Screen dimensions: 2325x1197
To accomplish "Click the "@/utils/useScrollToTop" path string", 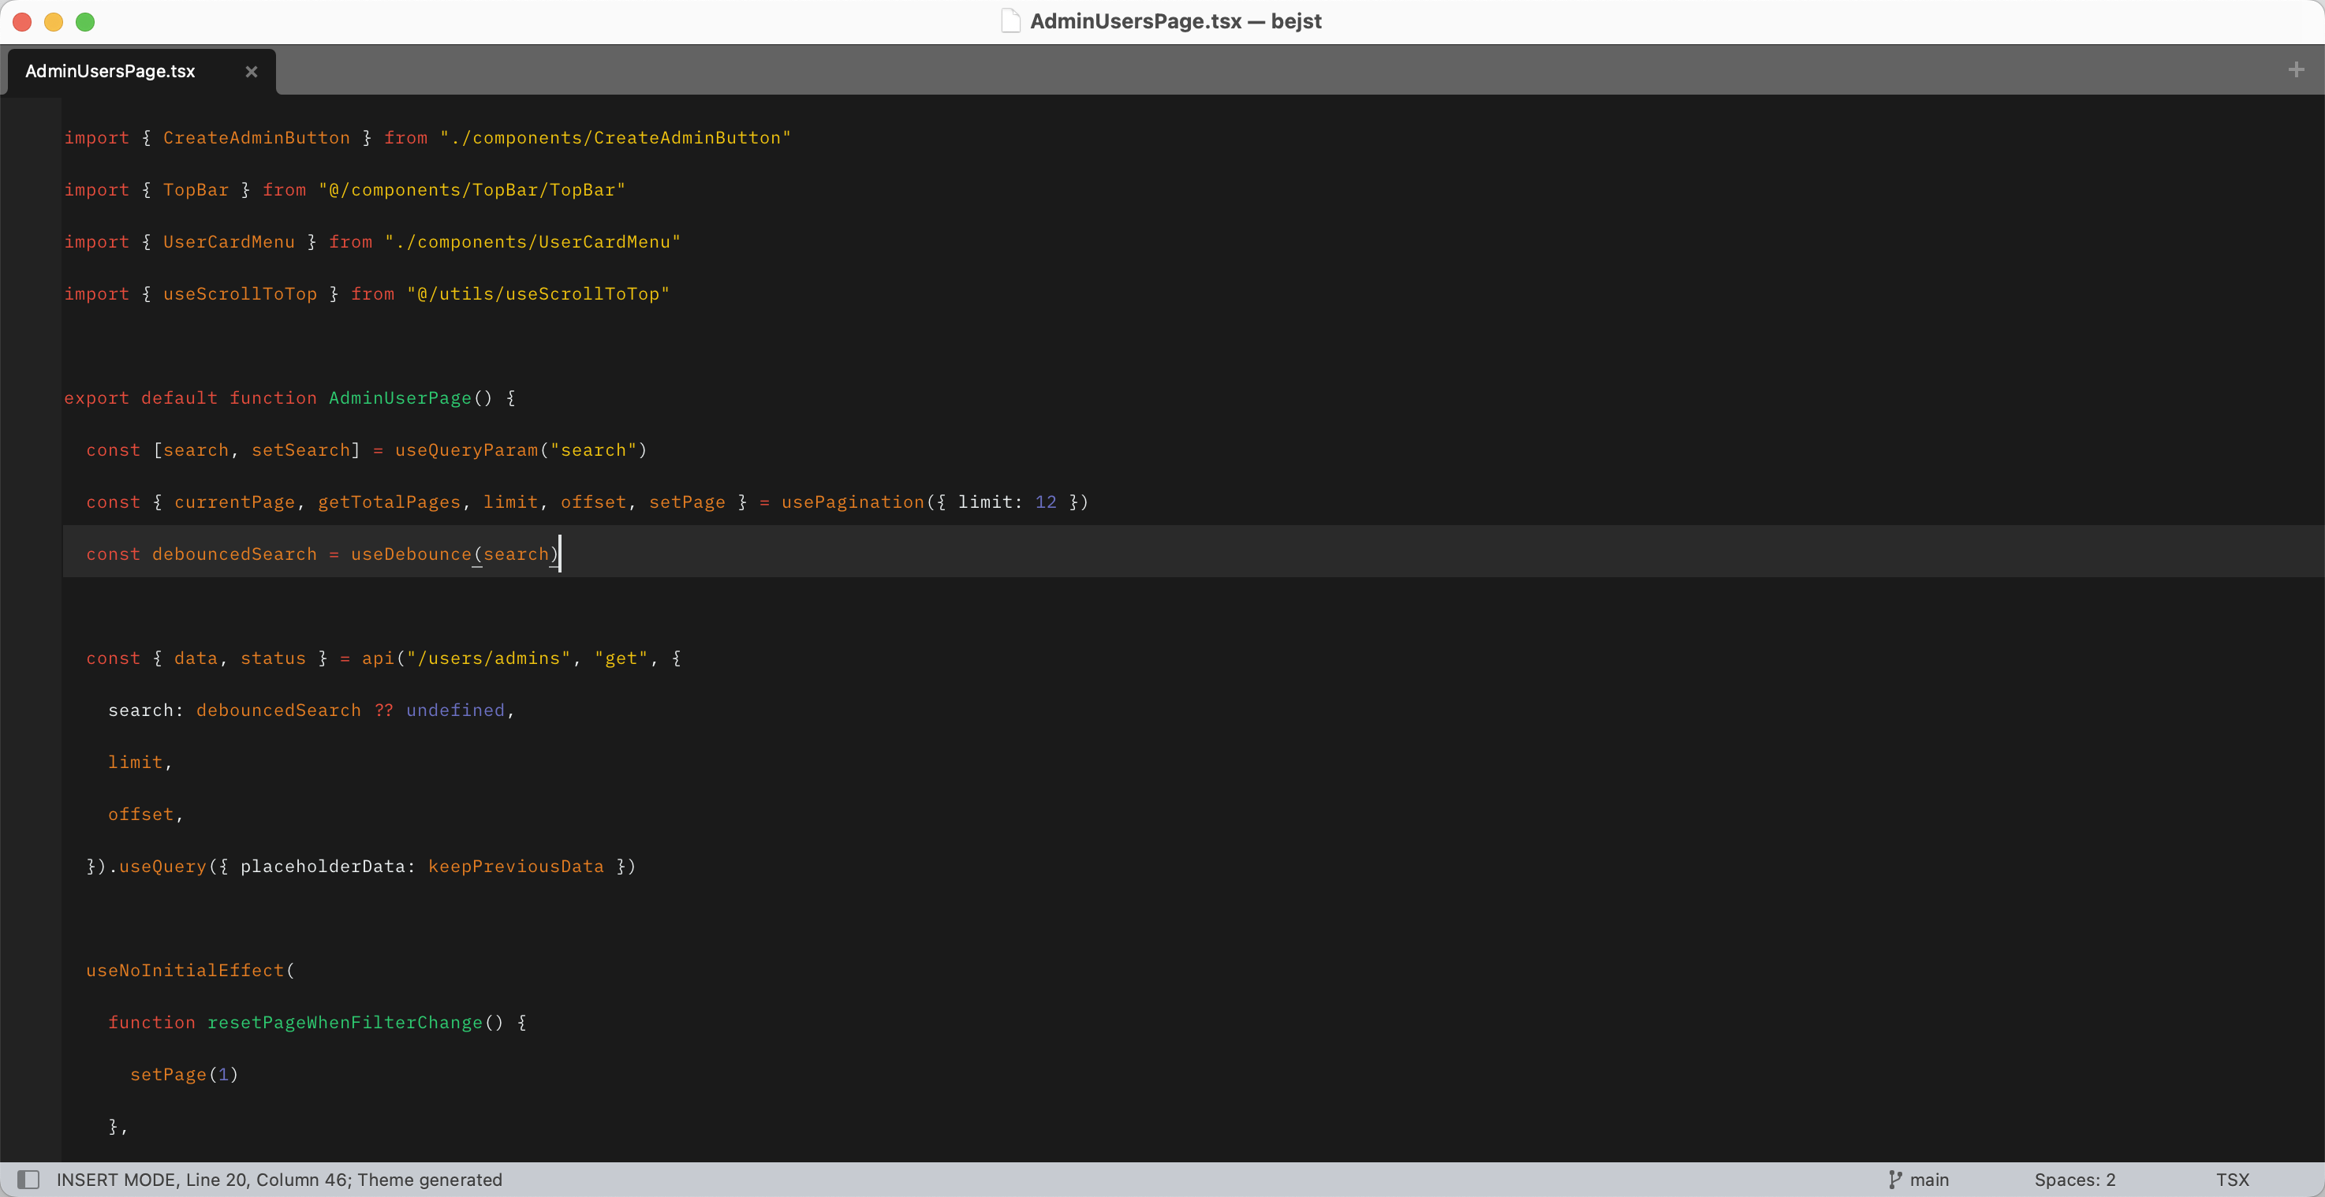I will tap(538, 294).
